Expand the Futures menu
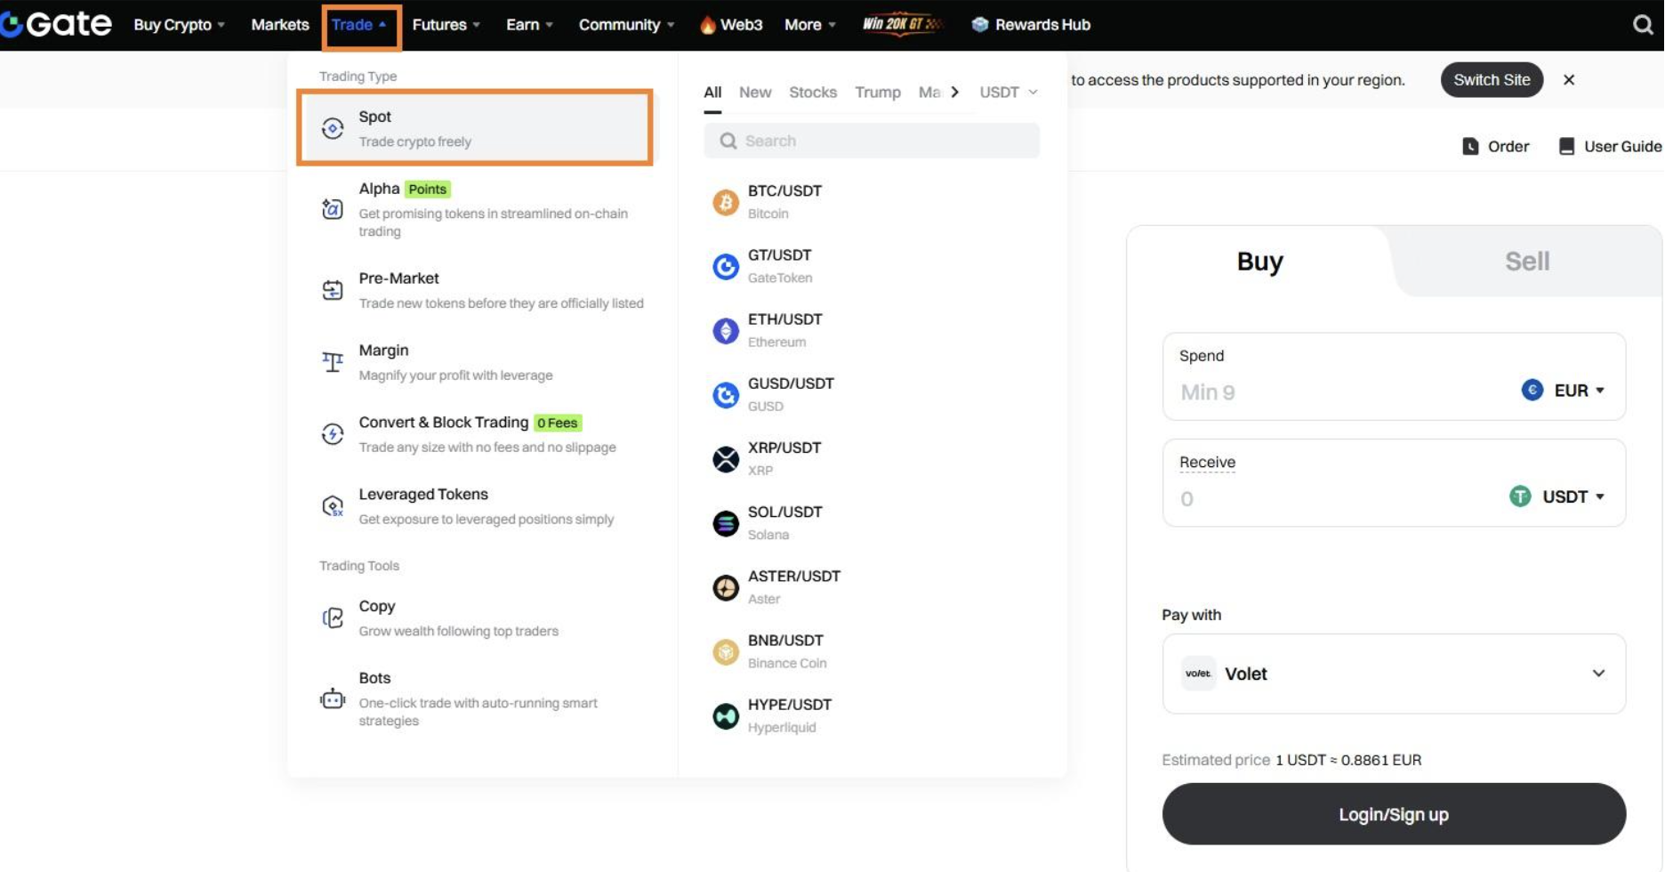Viewport: 1665px width, 872px height. [446, 25]
